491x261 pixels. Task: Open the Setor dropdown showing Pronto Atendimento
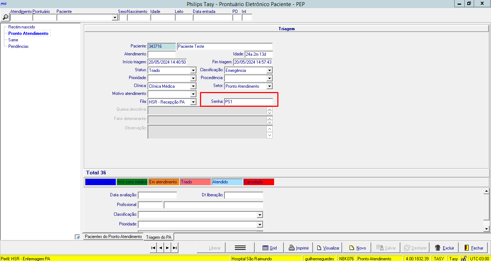point(269,86)
